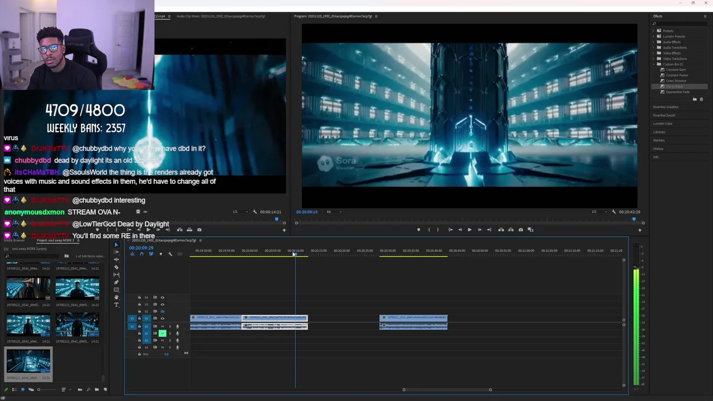Open the Essential Sound panel
Screen dimensions: 713x401
[664, 115]
